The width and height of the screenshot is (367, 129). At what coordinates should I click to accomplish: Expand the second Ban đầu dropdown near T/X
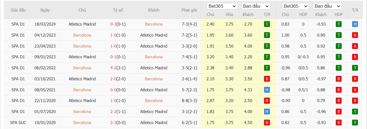327,6
